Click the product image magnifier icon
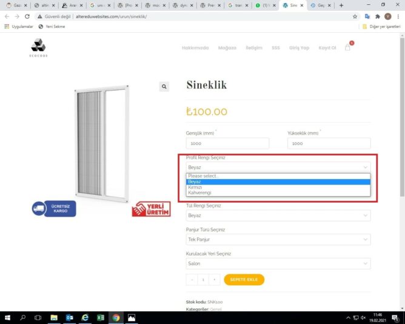Screen dimensions: 405x324 tap(164, 87)
